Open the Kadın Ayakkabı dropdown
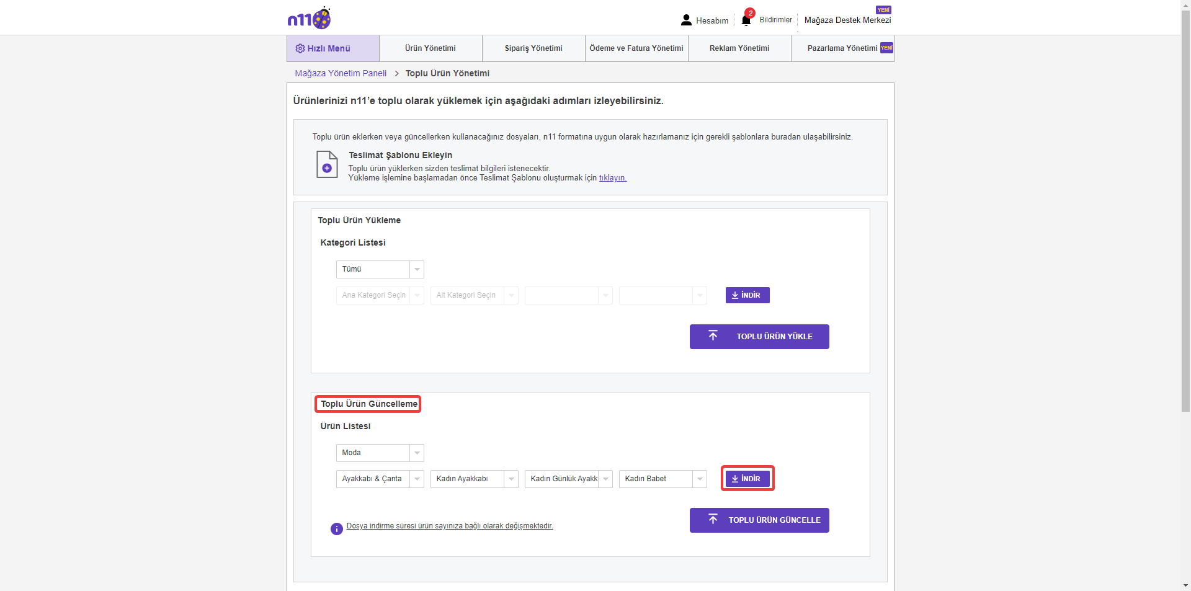 [475, 479]
